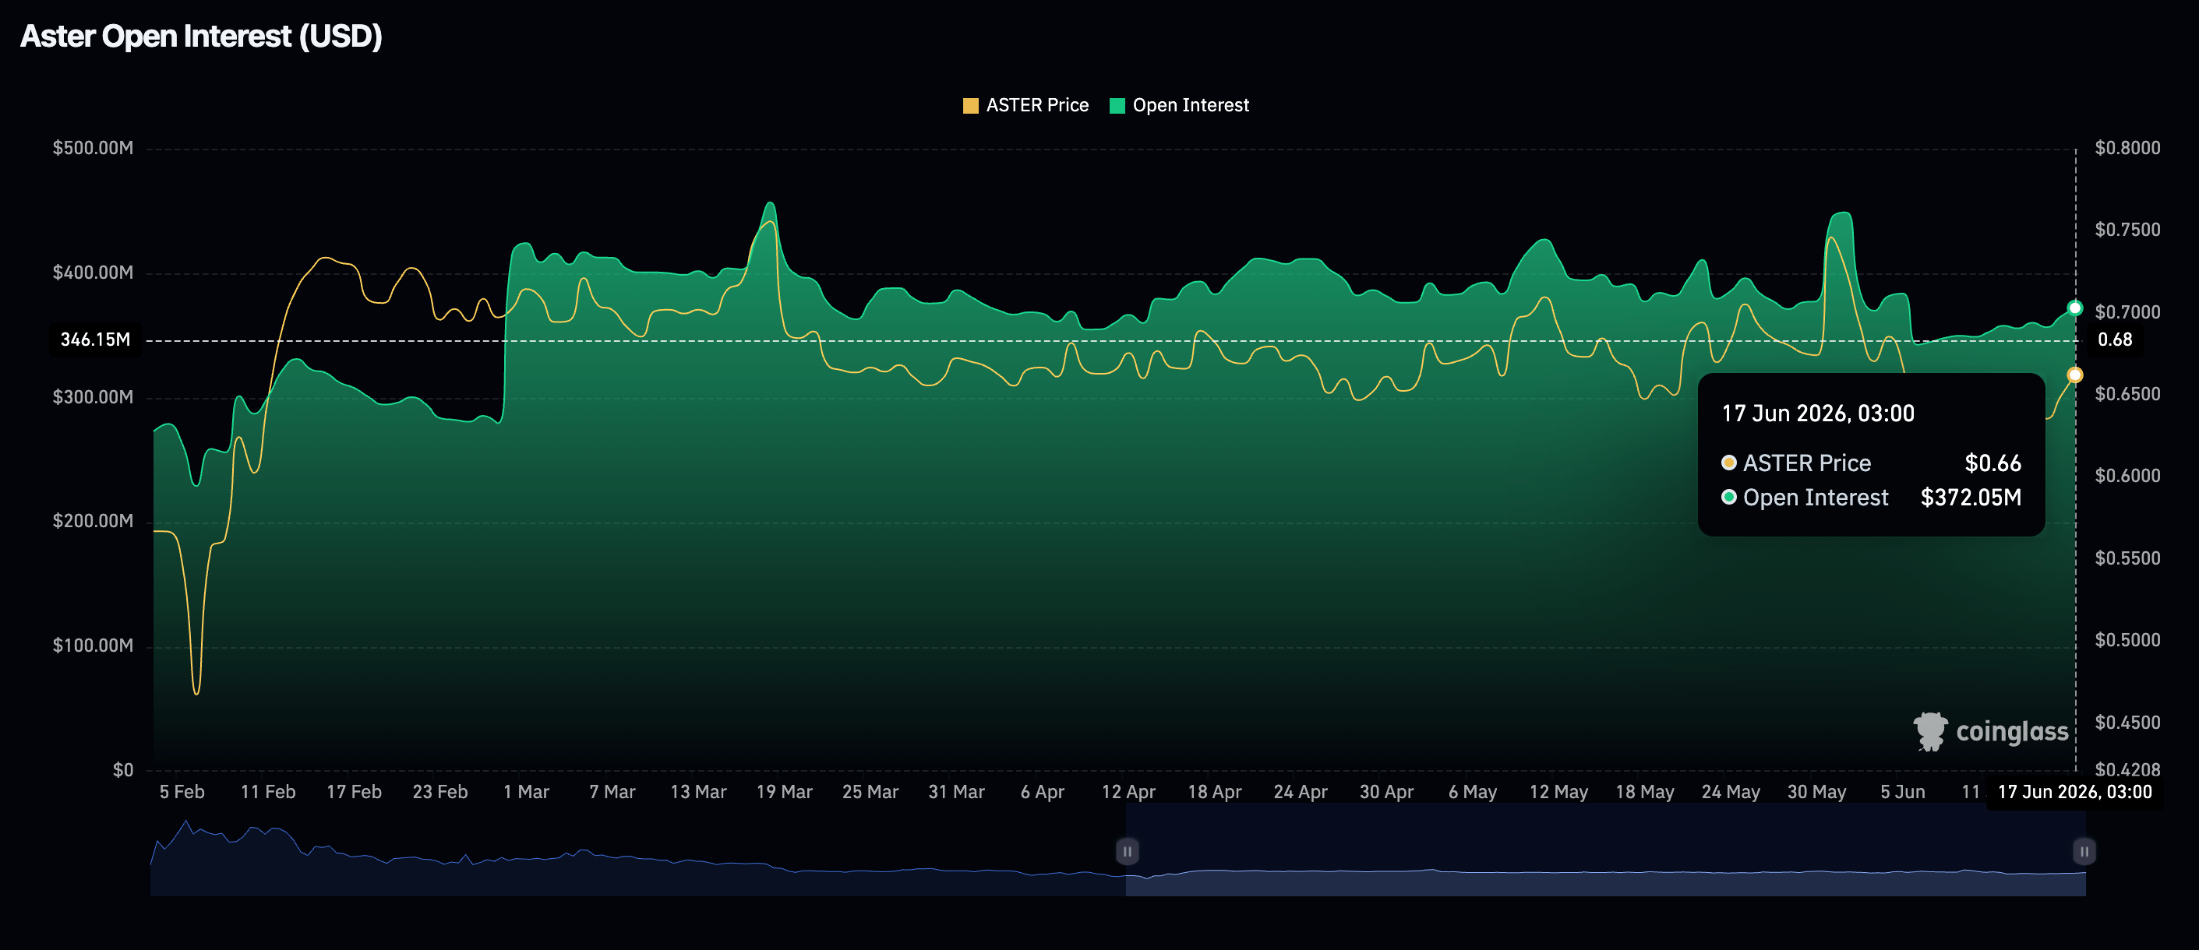Click the $500.00M axis label
This screenshot has height=950, width=2199.
(x=93, y=149)
